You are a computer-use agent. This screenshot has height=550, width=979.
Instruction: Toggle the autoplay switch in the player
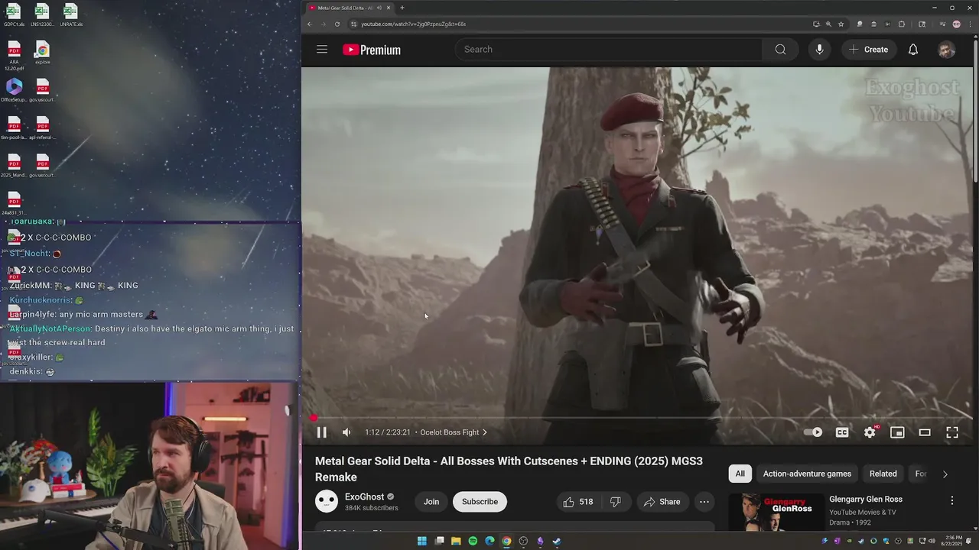click(813, 432)
